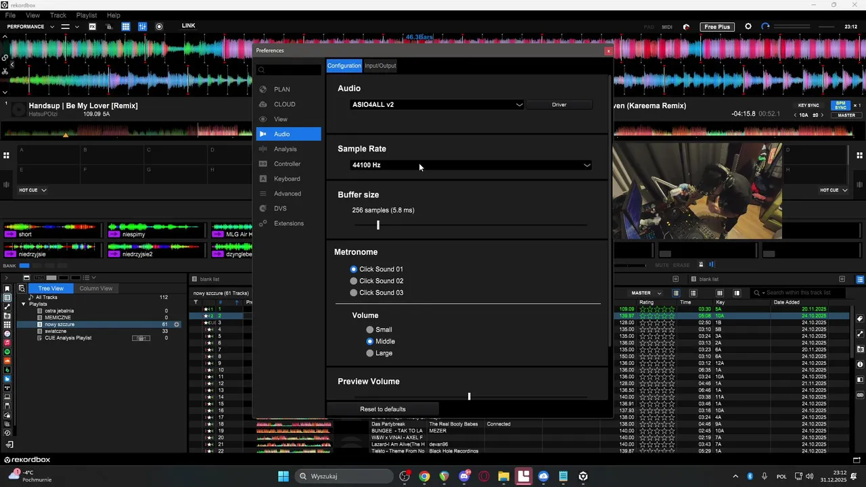Open the left deck HOT CUE dropdown

point(32,190)
